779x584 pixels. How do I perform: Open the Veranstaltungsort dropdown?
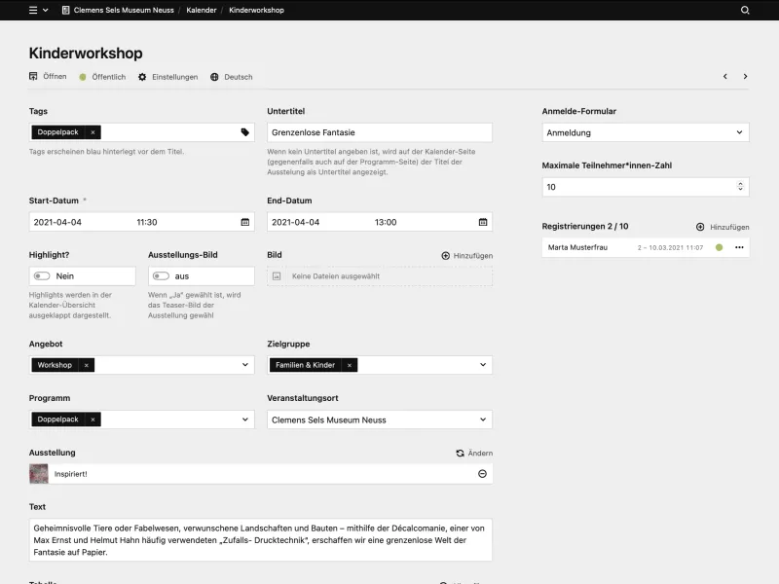click(x=482, y=420)
